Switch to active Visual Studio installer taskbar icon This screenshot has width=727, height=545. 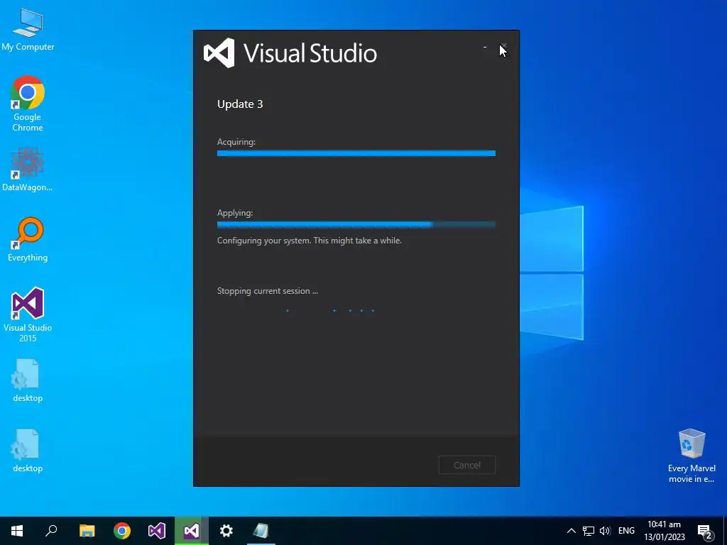pyautogui.click(x=192, y=531)
